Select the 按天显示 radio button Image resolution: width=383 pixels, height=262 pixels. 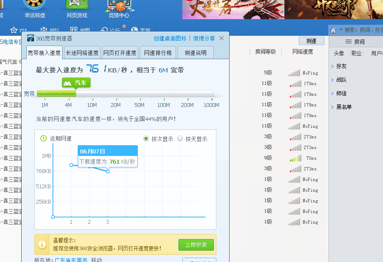pyautogui.click(x=180, y=138)
